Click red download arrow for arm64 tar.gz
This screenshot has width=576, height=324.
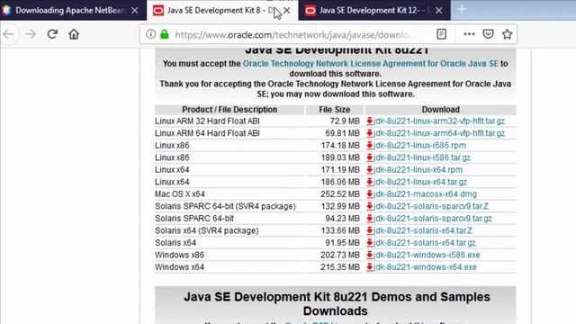coord(370,133)
